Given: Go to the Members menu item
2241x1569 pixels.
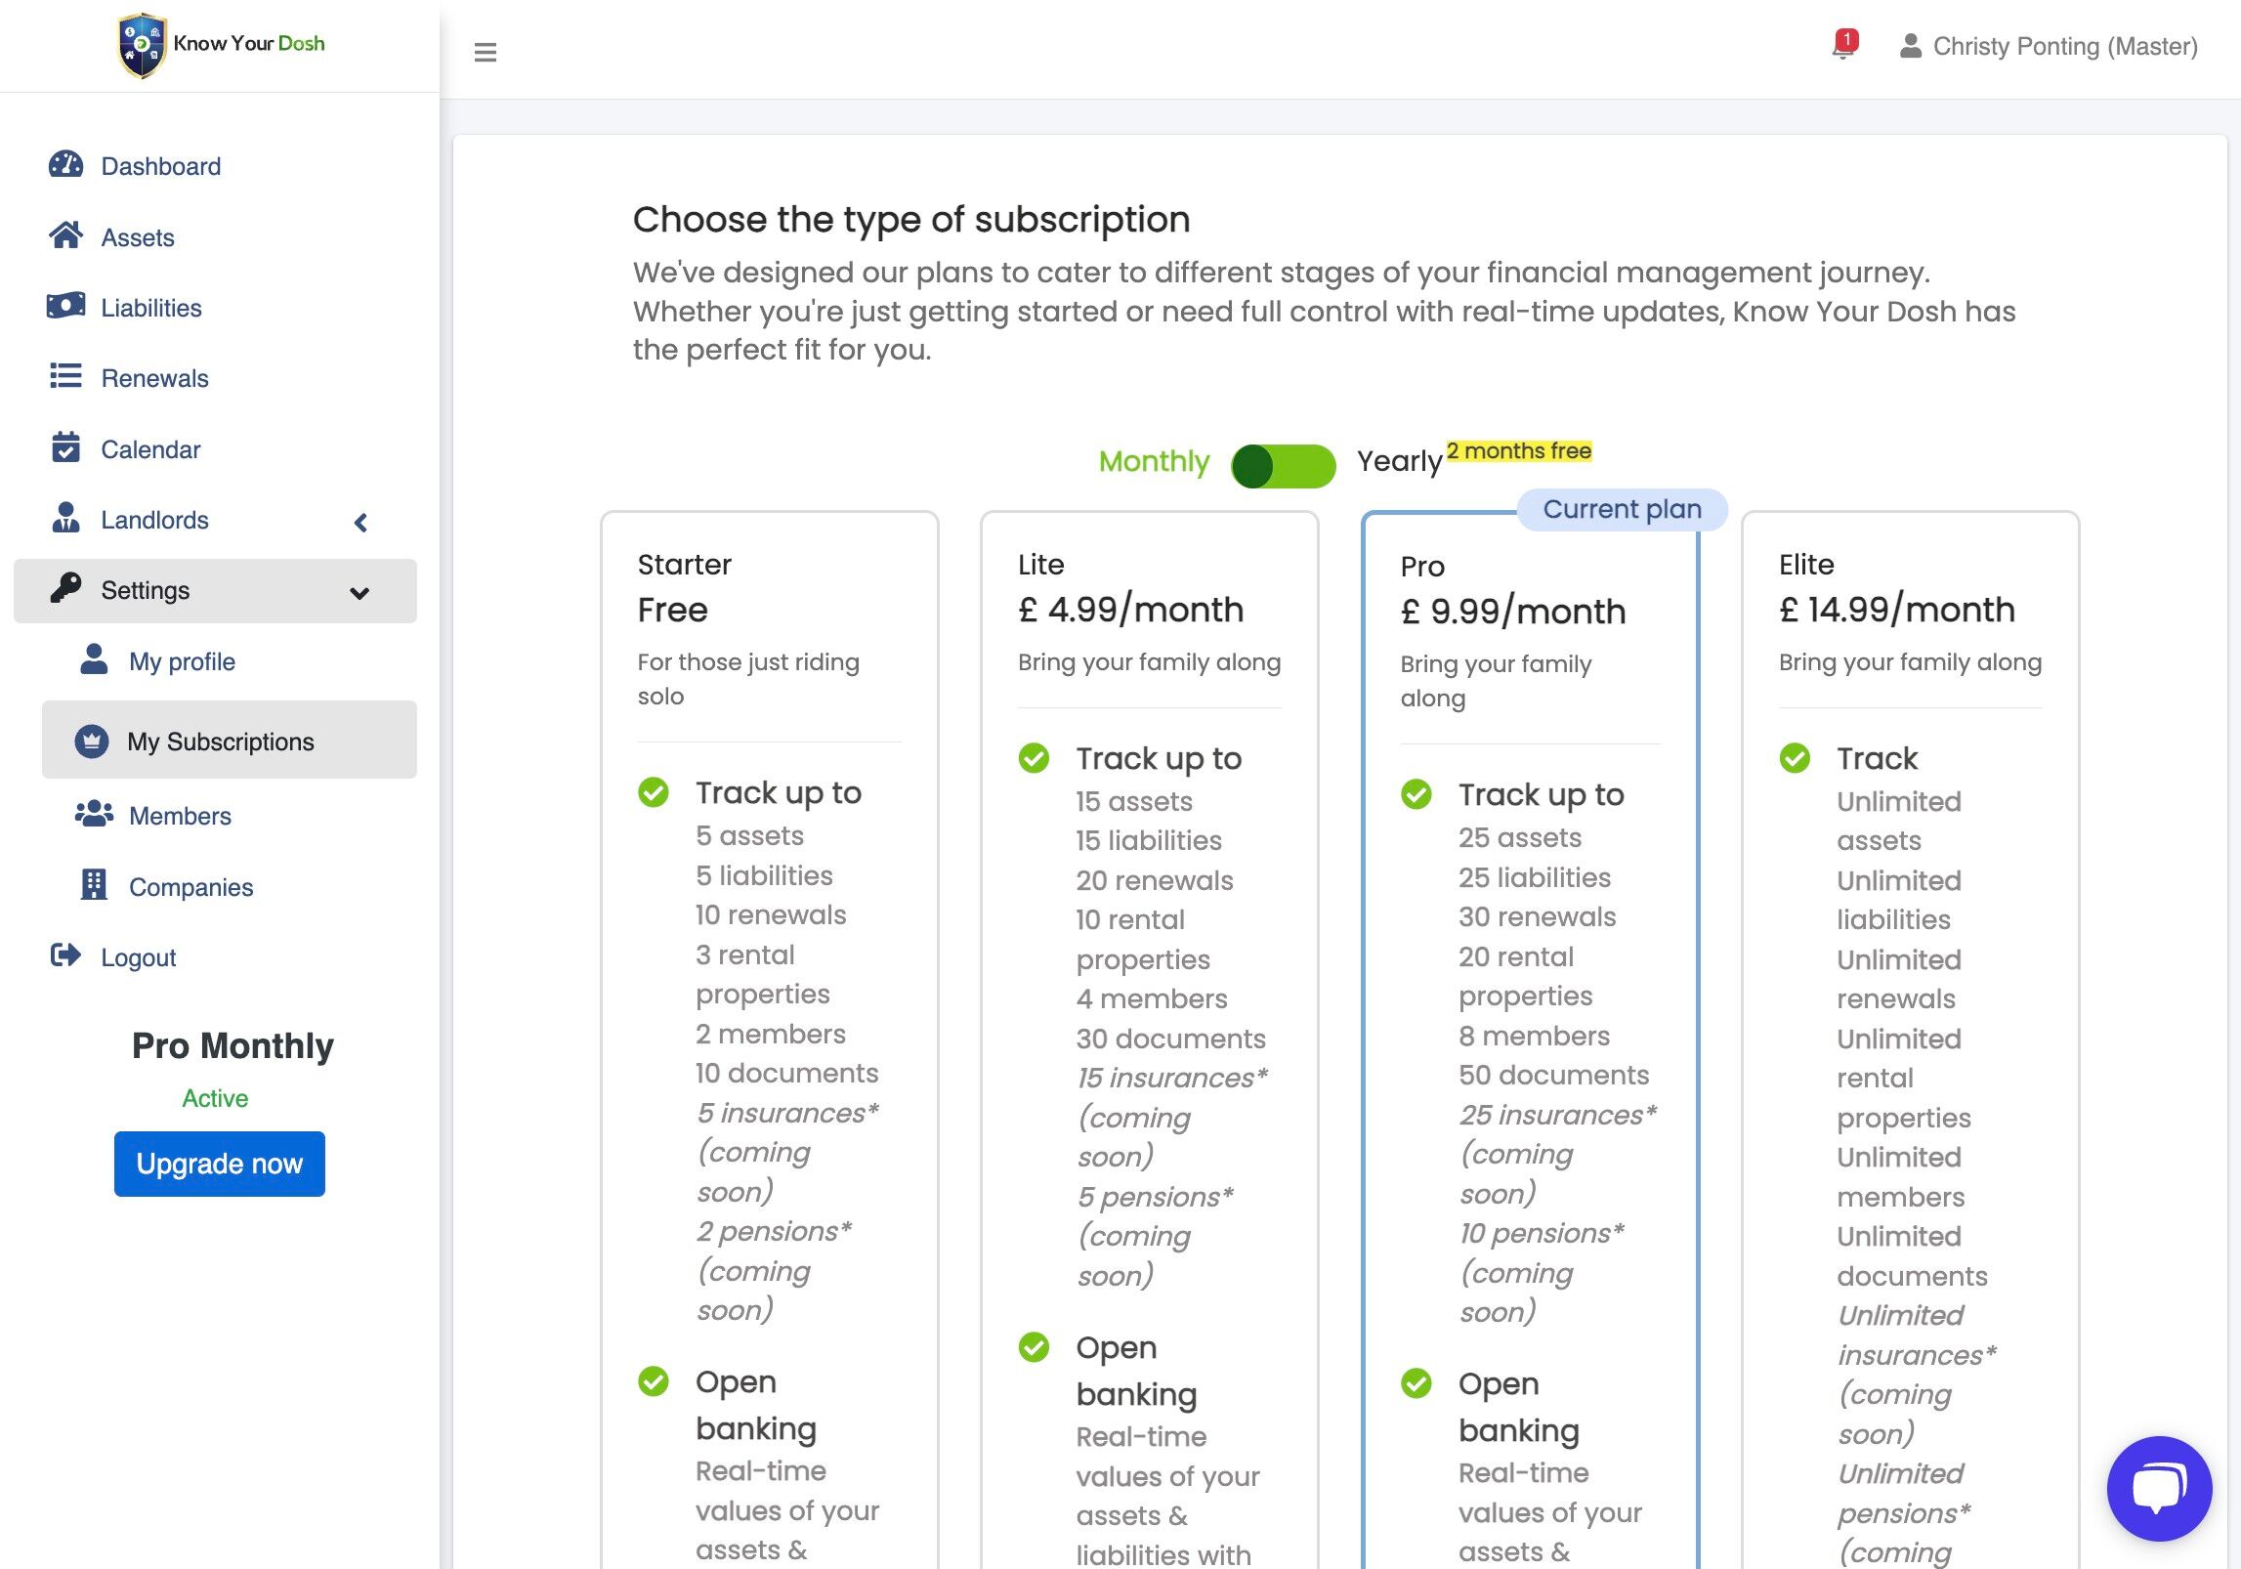Looking at the screenshot, I should click(x=180, y=816).
